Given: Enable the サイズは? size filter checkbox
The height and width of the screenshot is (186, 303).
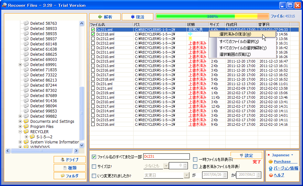Looking at the screenshot, I should (x=94, y=166).
